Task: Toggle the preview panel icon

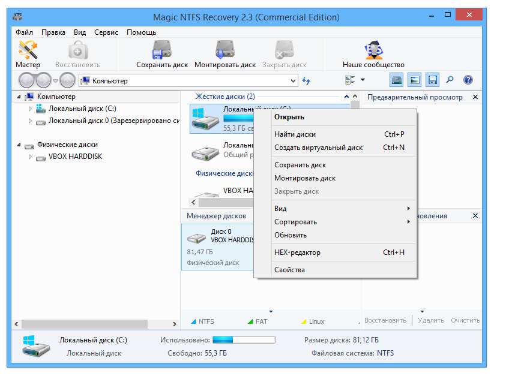Action: tap(415, 80)
